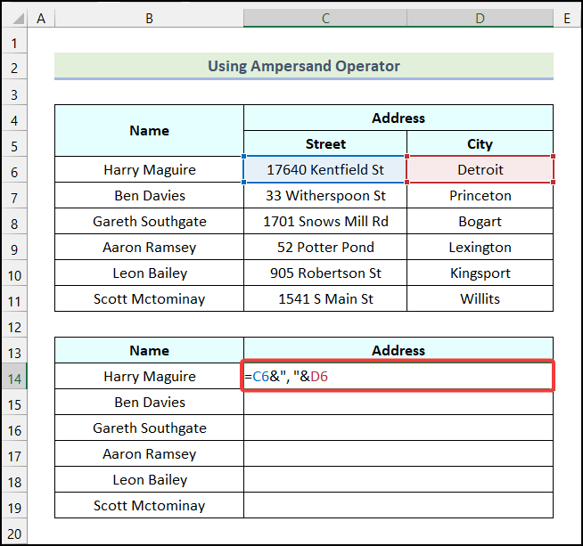Click the lower table Name header in row 13
The height and width of the screenshot is (546, 583).
[x=149, y=350]
